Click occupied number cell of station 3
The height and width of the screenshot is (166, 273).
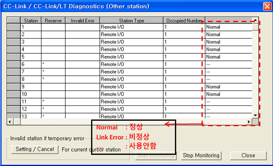pos(184,42)
